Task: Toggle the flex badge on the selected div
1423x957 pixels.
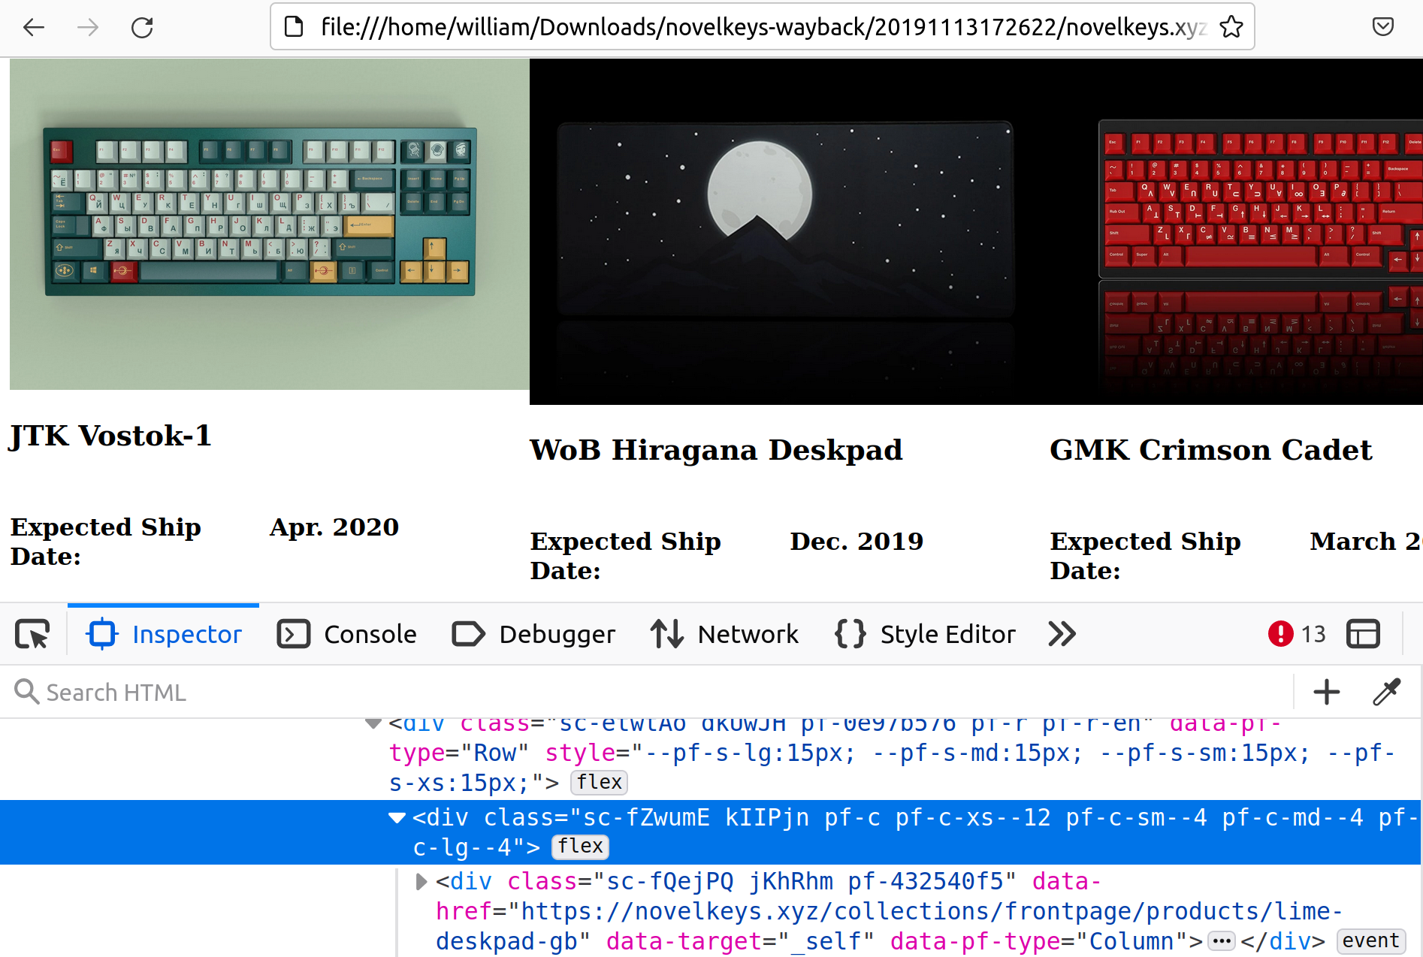Action: (x=580, y=847)
